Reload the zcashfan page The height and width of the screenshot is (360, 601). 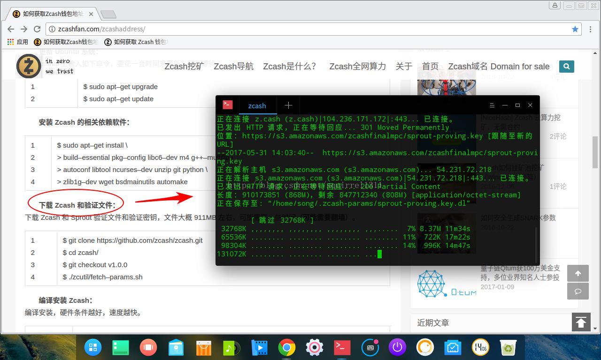[x=37, y=29]
